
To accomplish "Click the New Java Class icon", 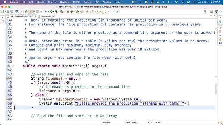I will click(71, 12).
